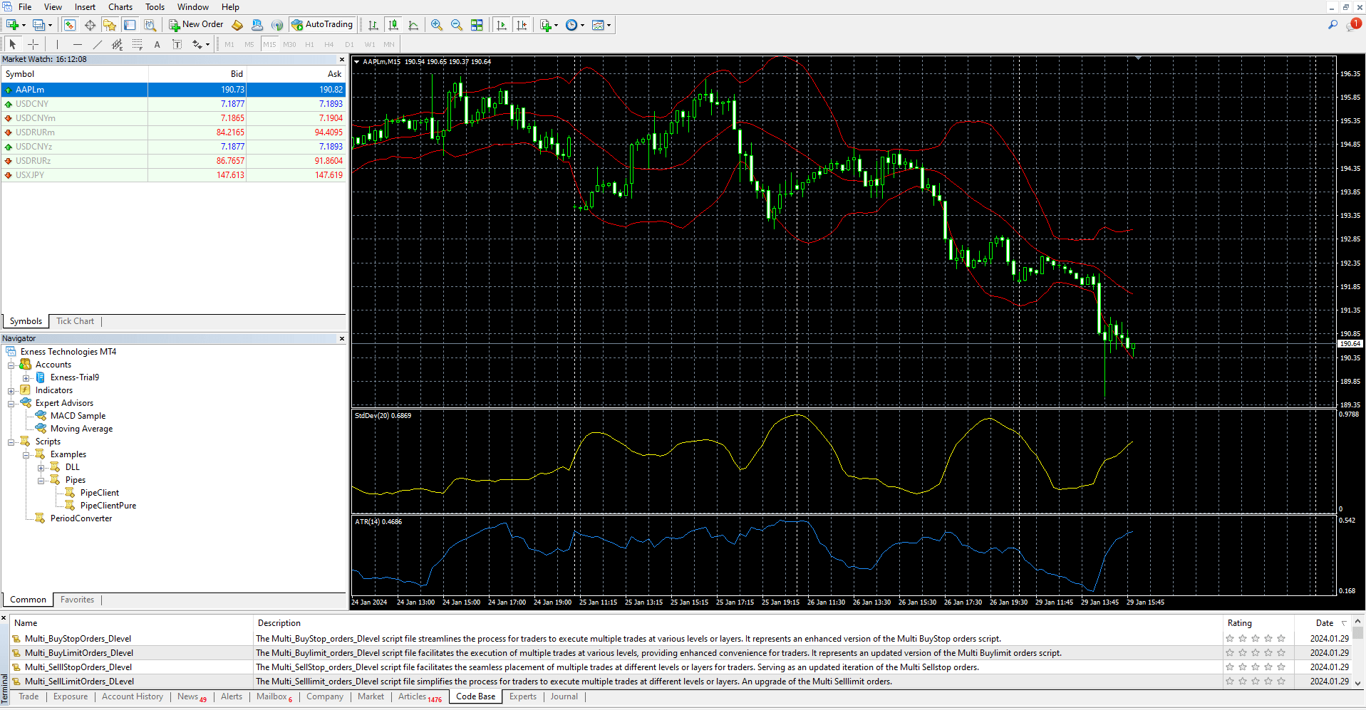1366x710 pixels.
Task: Toggle the Market Watch window icon
Action: [70, 25]
